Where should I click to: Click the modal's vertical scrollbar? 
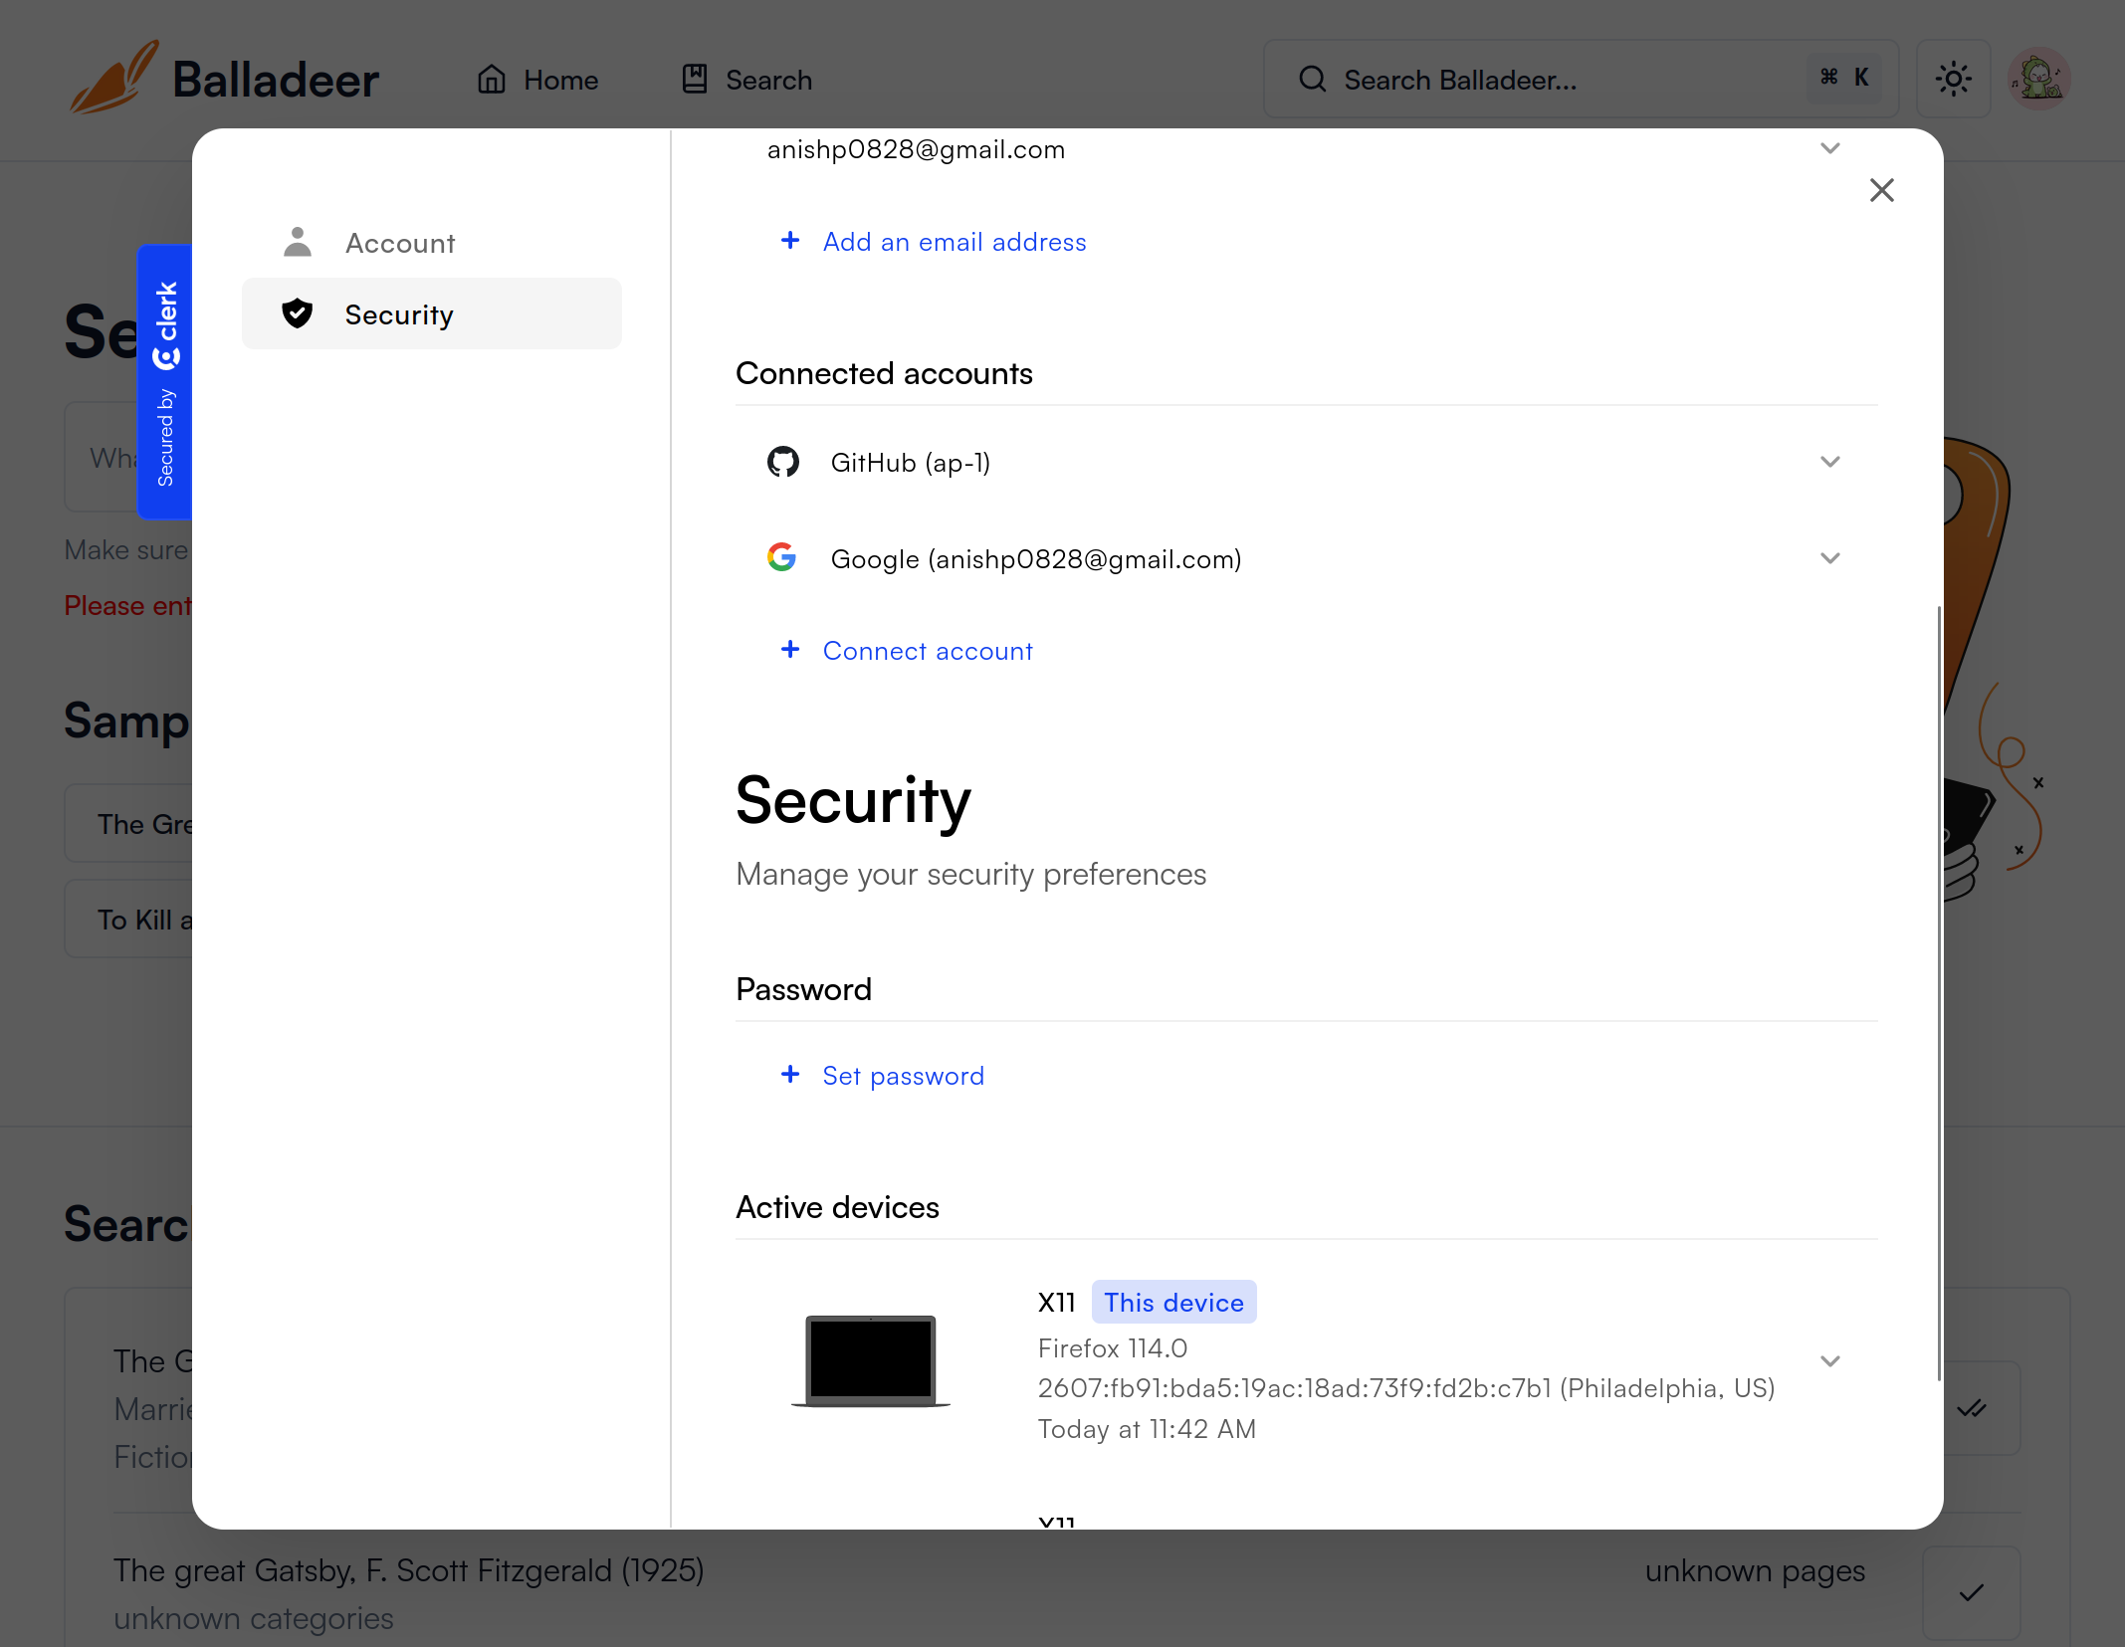point(1938,995)
